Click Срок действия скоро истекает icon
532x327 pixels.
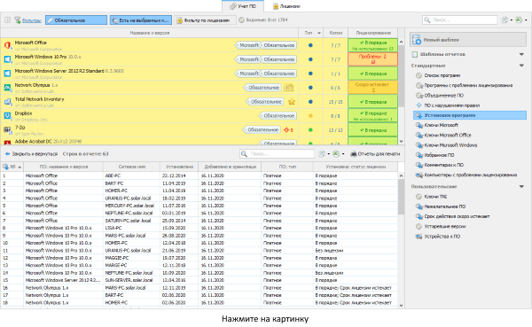tap(419, 216)
